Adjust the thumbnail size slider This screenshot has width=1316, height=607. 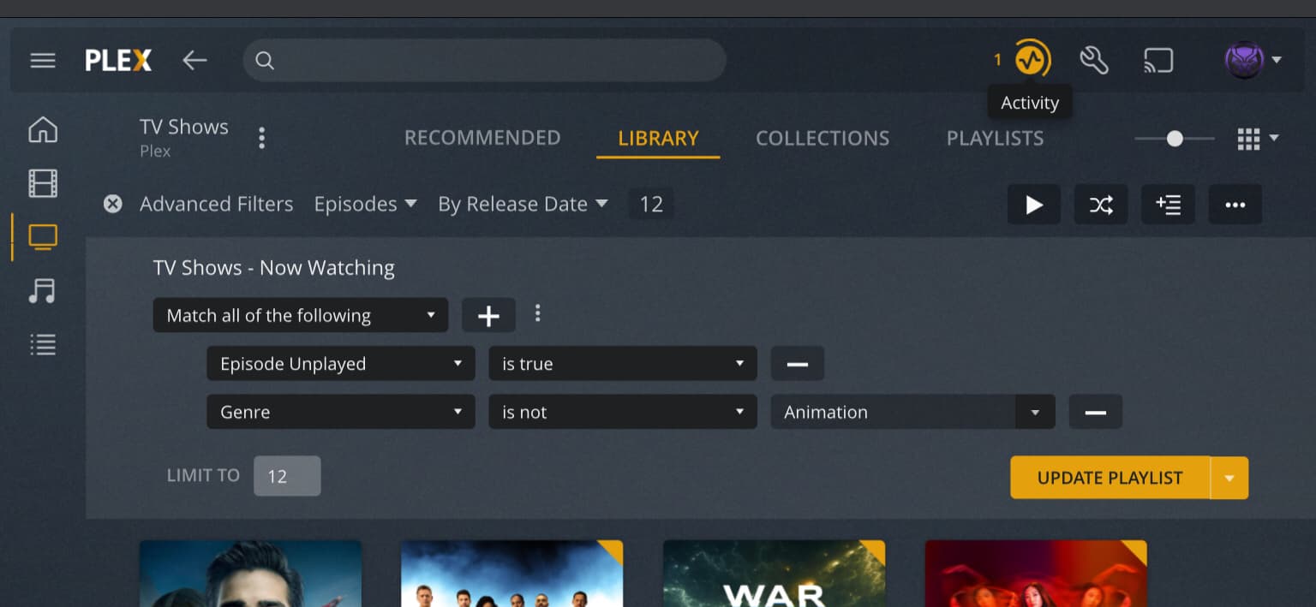[x=1175, y=139]
